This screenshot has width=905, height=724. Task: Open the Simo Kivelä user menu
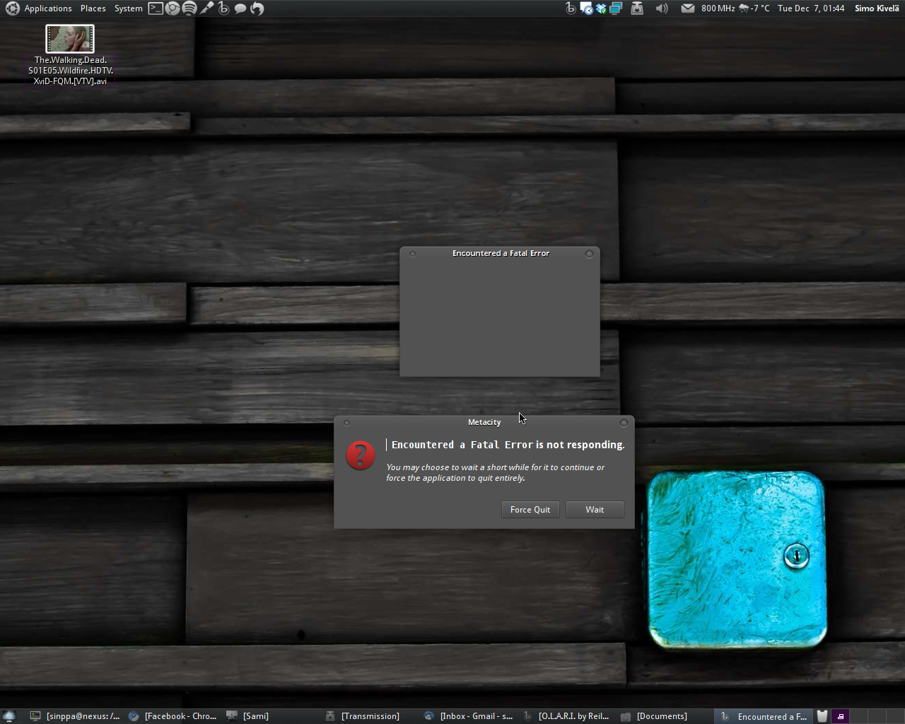pyautogui.click(x=877, y=8)
